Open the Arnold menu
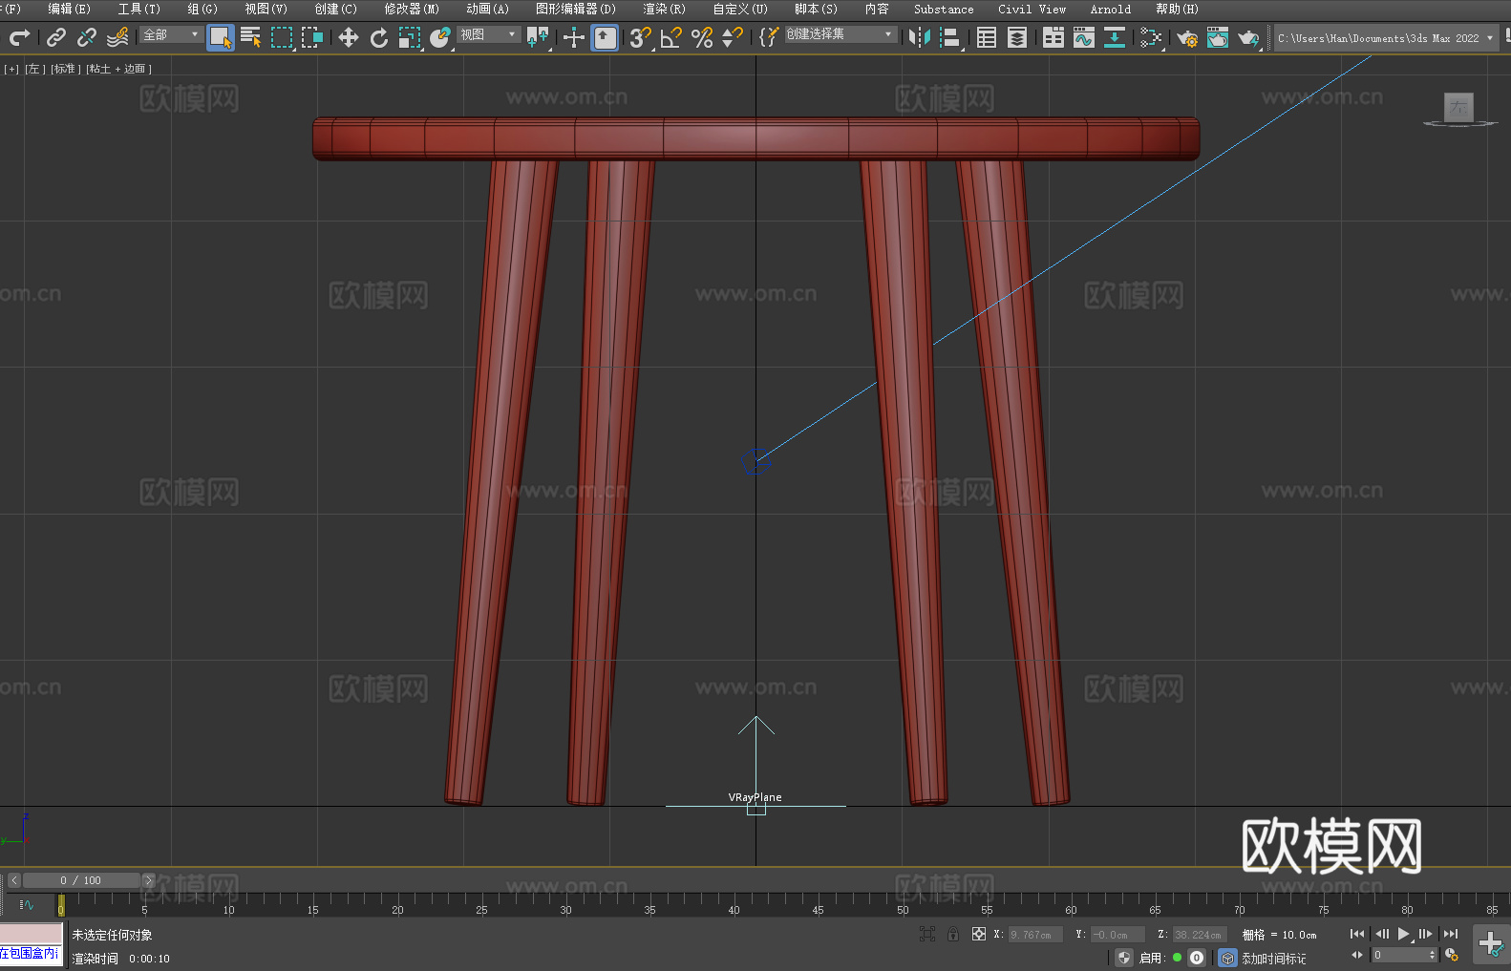The height and width of the screenshot is (971, 1511). pos(1110,9)
